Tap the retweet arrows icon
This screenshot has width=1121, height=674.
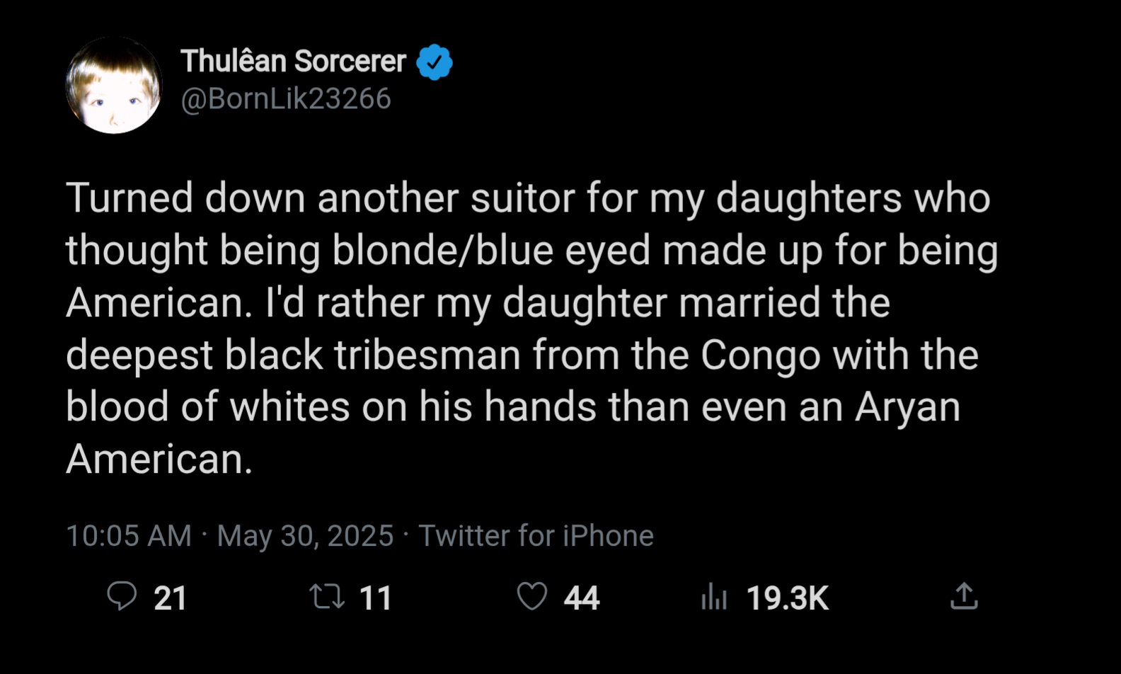(327, 597)
